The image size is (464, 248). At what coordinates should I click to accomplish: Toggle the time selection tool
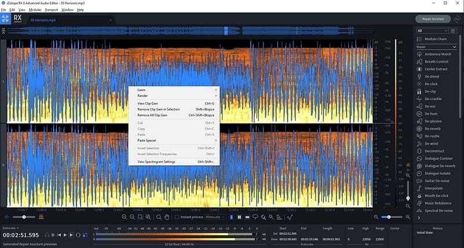click(x=231, y=217)
